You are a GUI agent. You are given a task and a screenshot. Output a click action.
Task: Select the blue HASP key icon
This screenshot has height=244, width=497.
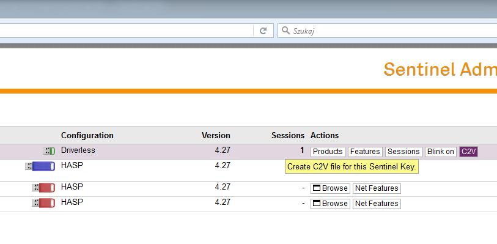pyautogui.click(x=40, y=166)
